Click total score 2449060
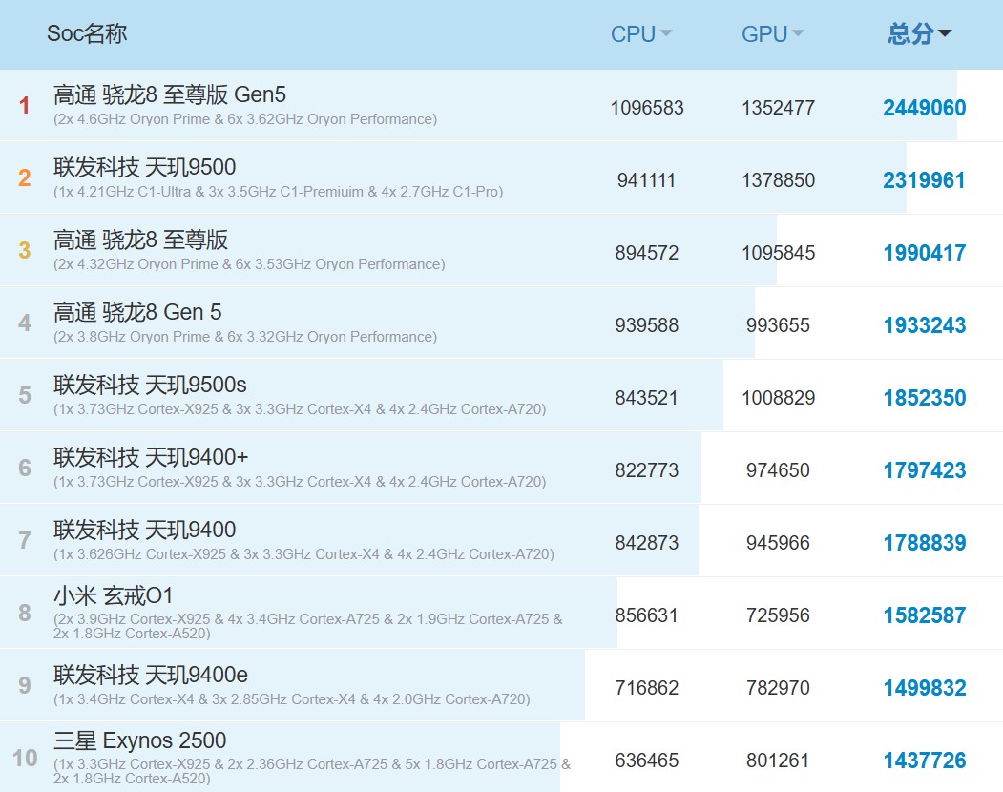The width and height of the screenshot is (1003, 792). pyautogui.click(x=924, y=108)
